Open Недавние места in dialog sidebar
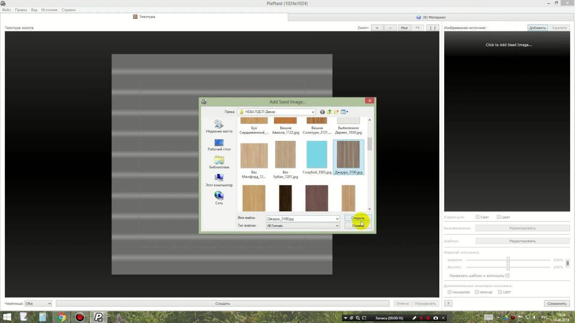The width and height of the screenshot is (575, 323). (219, 127)
